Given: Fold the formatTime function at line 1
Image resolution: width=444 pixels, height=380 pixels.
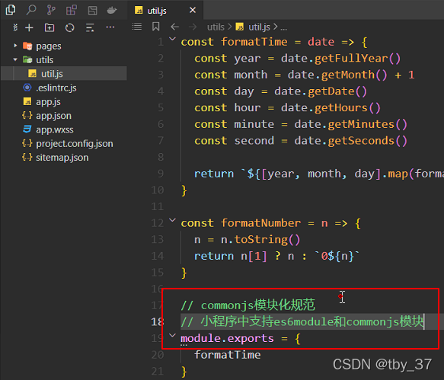Looking at the screenshot, I should pyautogui.click(x=172, y=39).
